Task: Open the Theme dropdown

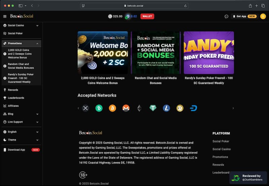Action: [x=21, y=140]
